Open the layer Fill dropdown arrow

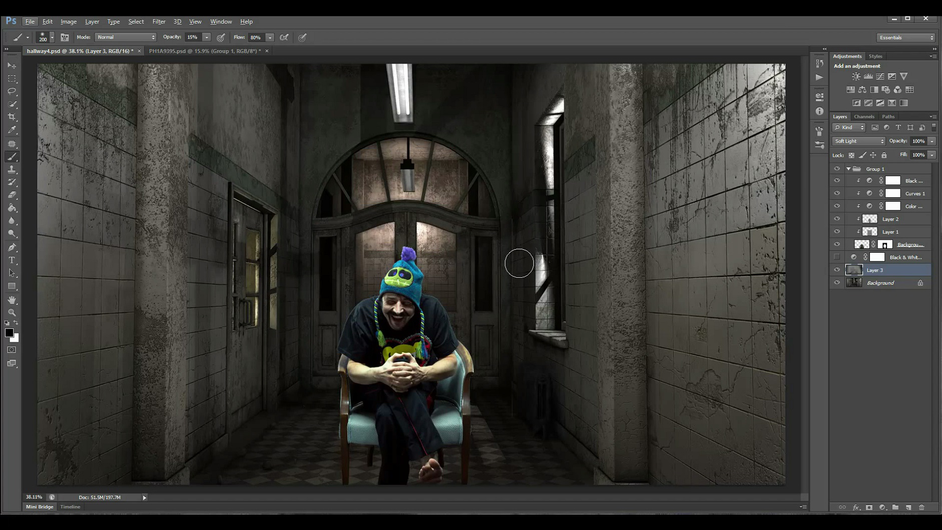point(932,155)
